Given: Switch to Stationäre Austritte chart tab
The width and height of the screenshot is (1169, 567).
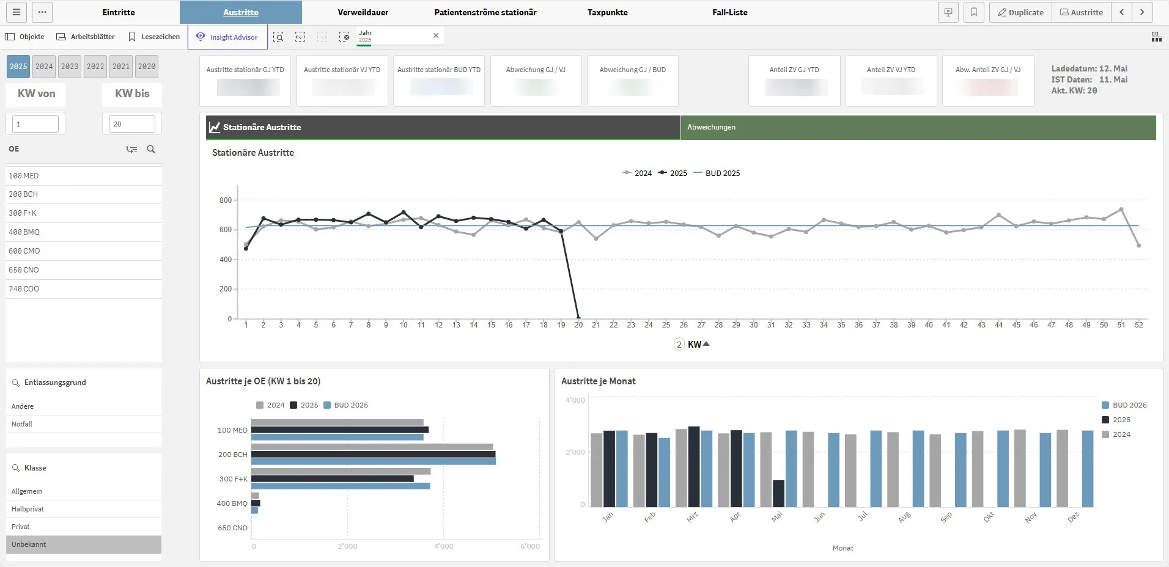Looking at the screenshot, I should 443,127.
